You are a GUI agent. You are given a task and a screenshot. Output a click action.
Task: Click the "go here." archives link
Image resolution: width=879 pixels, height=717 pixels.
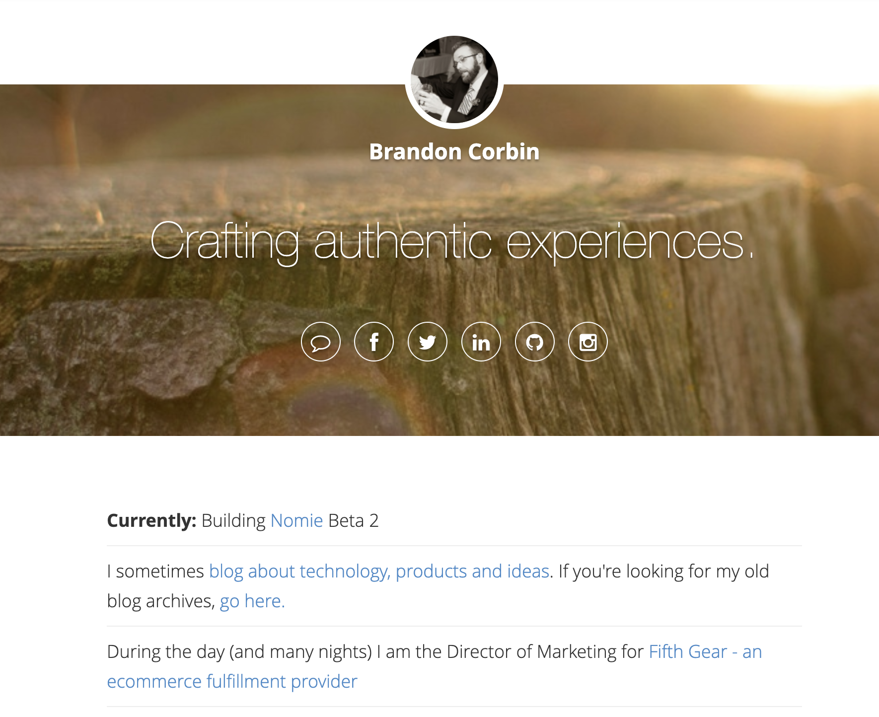[252, 601]
